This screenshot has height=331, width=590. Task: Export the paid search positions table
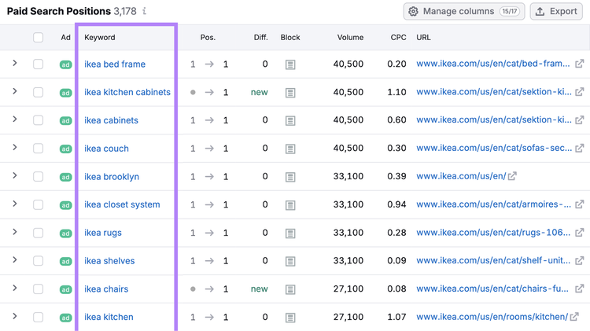point(556,11)
